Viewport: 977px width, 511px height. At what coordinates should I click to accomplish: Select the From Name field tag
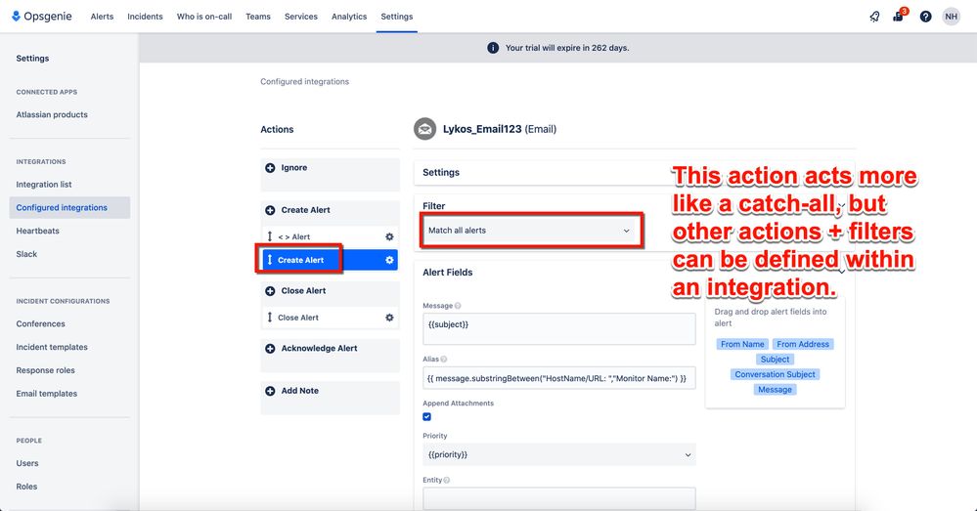pos(742,344)
